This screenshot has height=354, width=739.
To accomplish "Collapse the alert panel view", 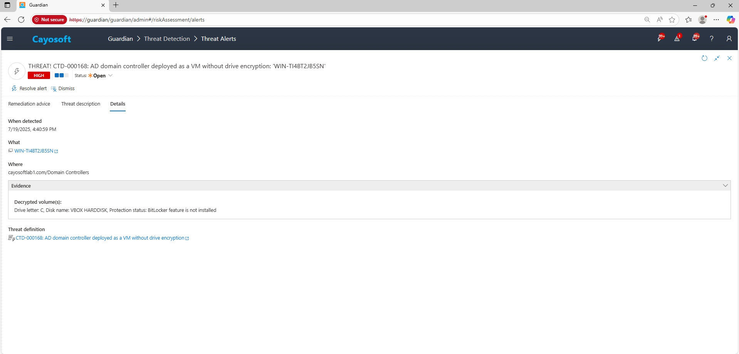I will [x=717, y=58].
